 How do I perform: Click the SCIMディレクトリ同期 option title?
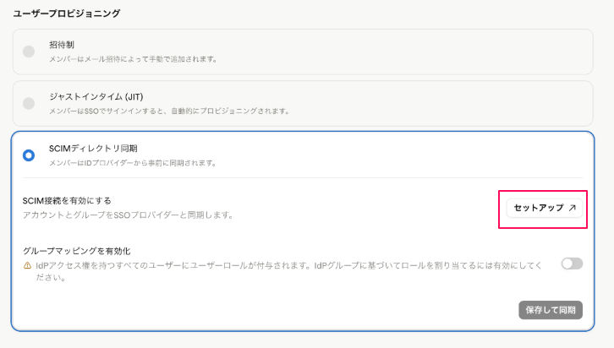93,149
